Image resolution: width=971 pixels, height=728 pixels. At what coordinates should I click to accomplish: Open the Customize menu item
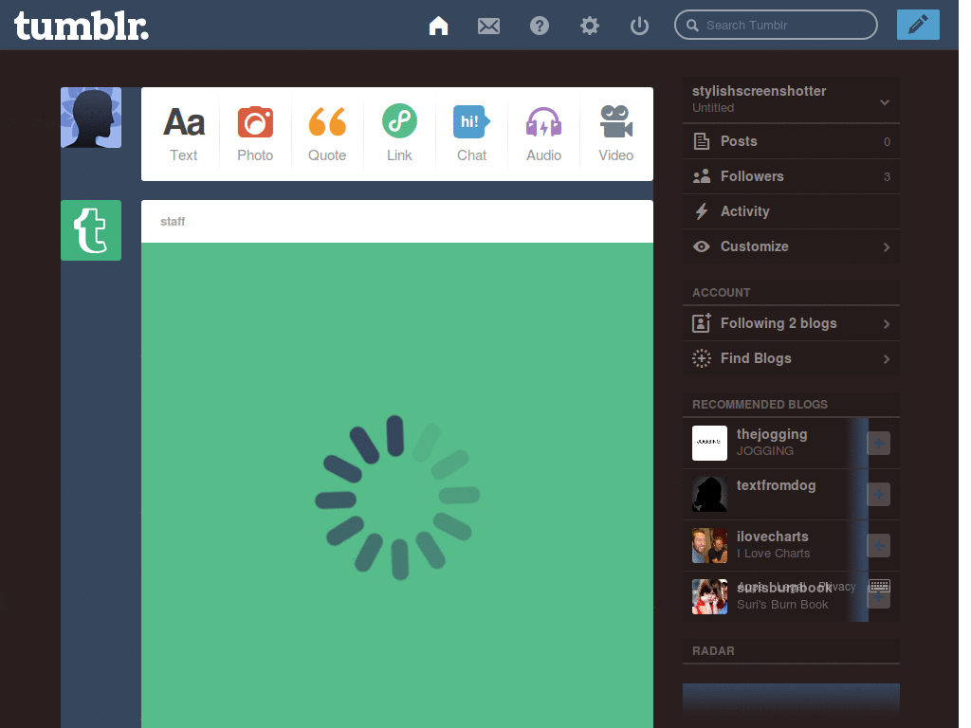[x=791, y=246]
